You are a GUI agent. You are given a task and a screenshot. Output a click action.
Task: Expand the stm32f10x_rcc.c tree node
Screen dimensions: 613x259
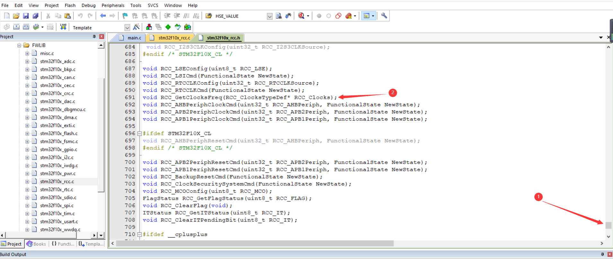pos(27,182)
